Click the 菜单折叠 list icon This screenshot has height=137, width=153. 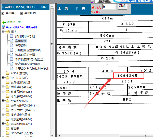(x=21, y=13)
